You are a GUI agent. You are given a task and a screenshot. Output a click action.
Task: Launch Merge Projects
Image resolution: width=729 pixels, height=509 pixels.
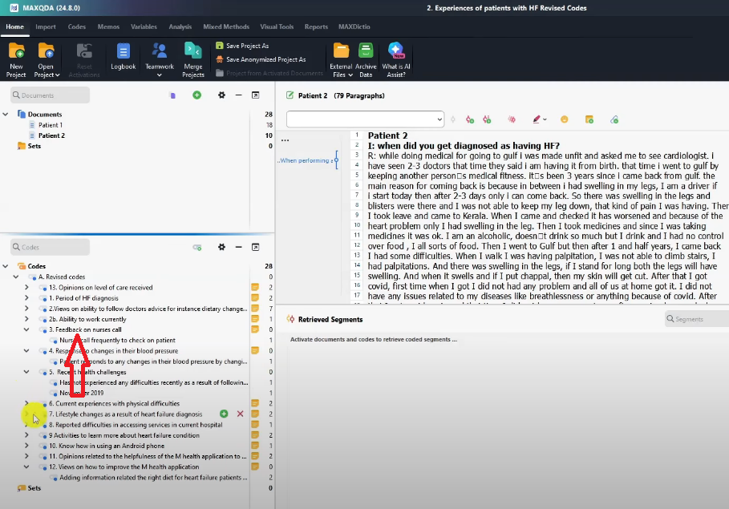pyautogui.click(x=193, y=59)
